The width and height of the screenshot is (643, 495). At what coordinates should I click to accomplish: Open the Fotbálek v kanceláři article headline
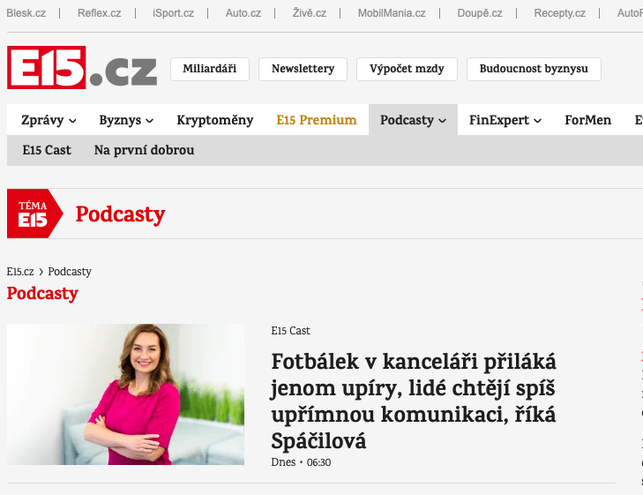[x=414, y=401]
